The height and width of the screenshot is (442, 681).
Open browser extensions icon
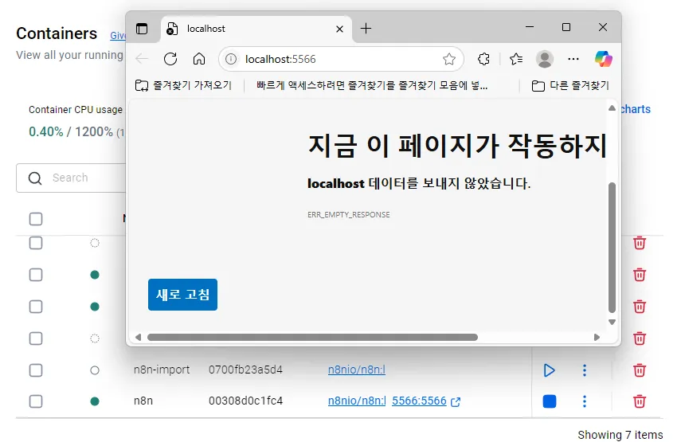click(x=483, y=59)
